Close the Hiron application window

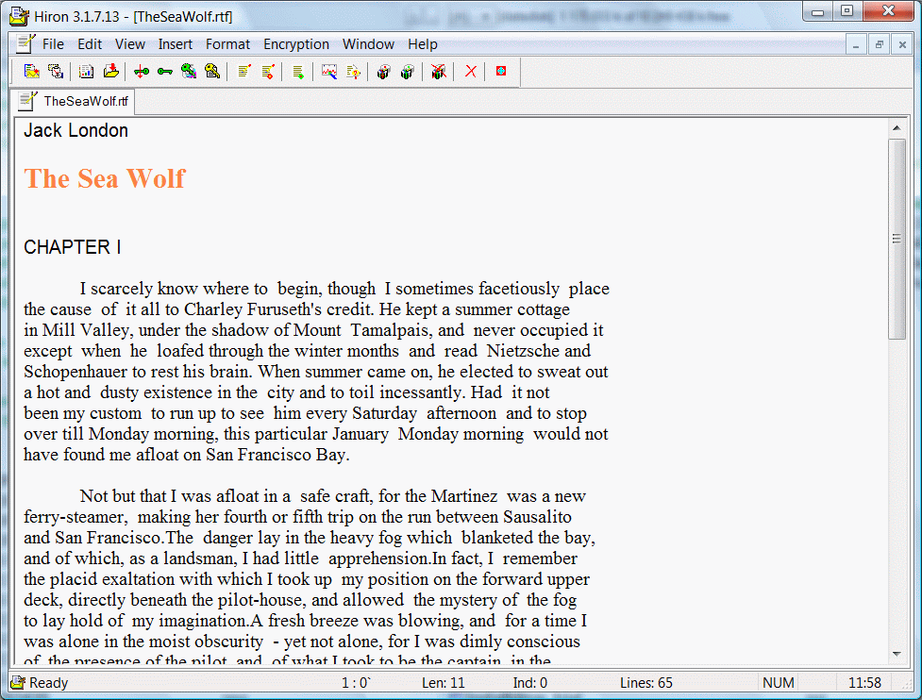[888, 11]
